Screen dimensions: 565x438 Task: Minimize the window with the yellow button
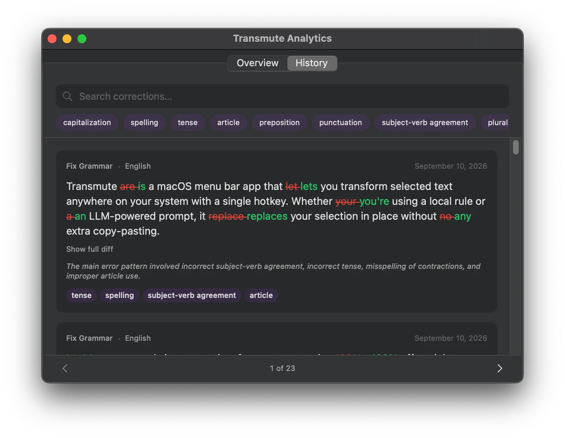(x=67, y=39)
